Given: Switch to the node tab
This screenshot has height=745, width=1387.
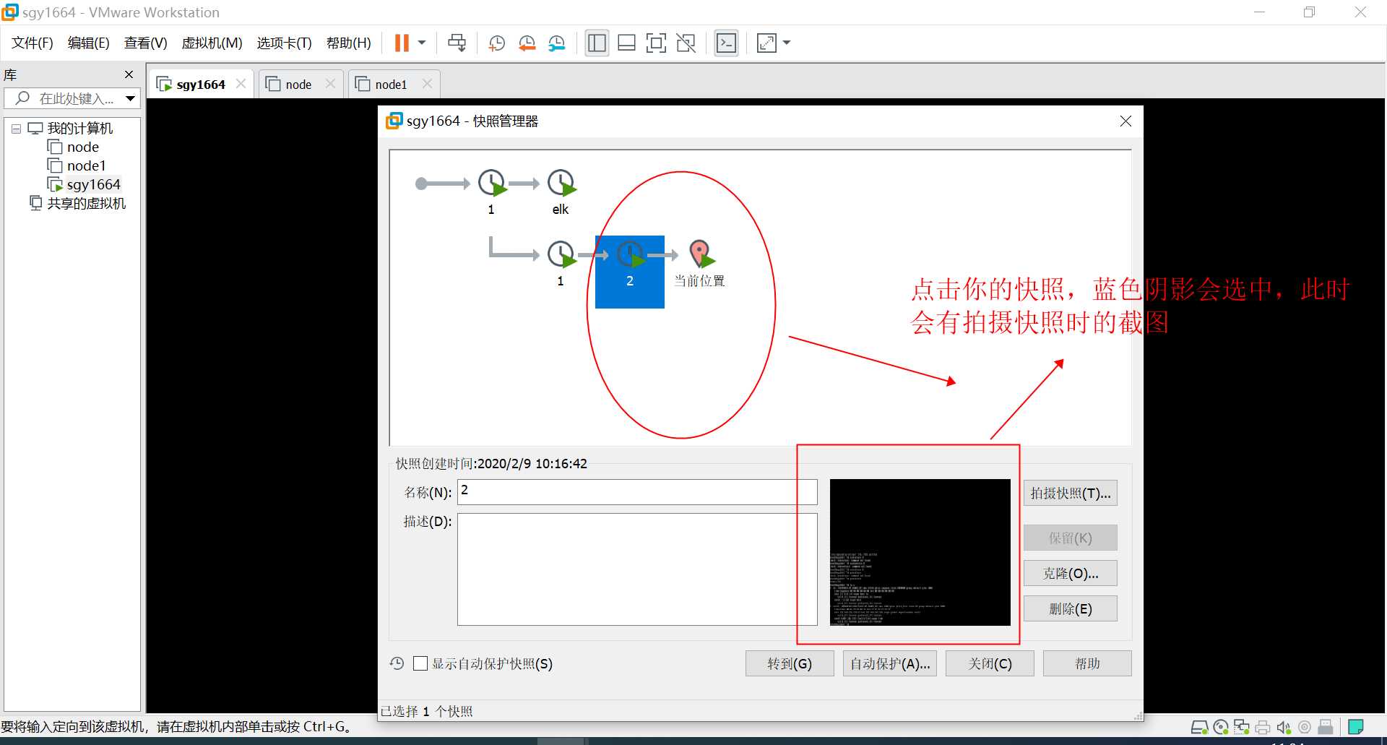Looking at the screenshot, I should (298, 85).
